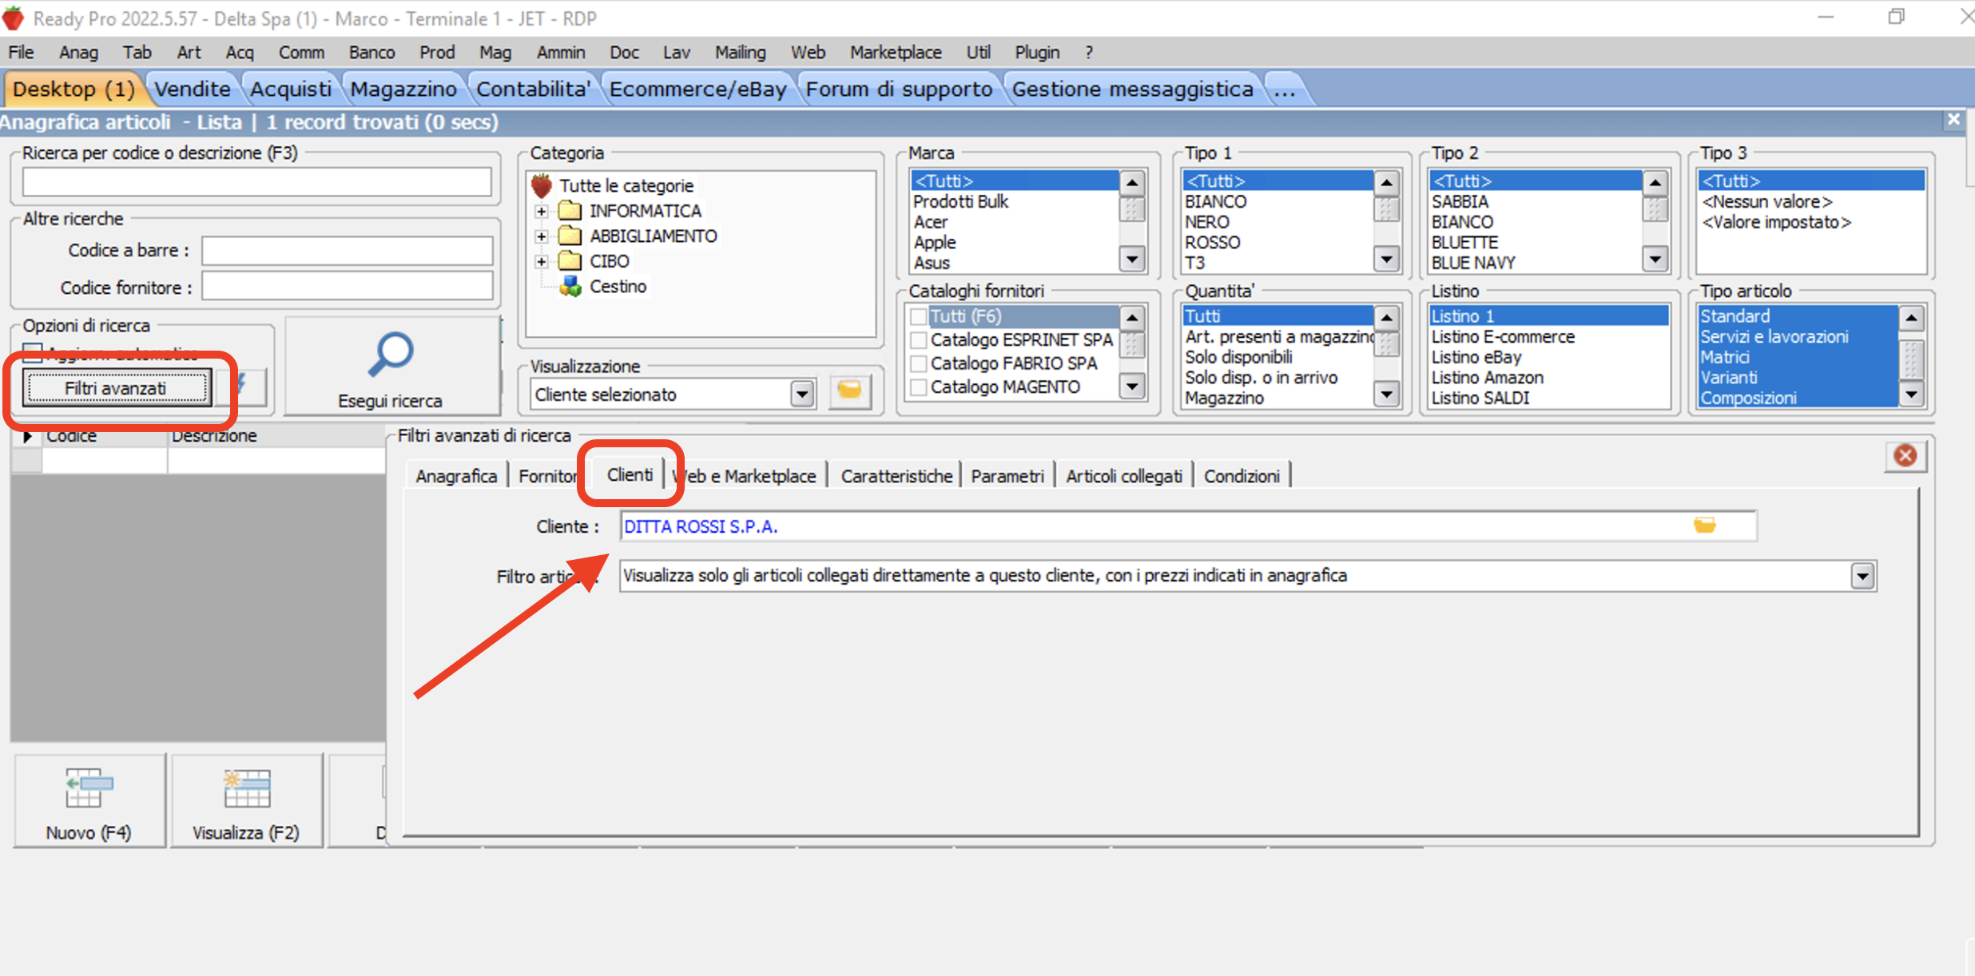Switch to the Caratteristiche filter tab

click(896, 476)
